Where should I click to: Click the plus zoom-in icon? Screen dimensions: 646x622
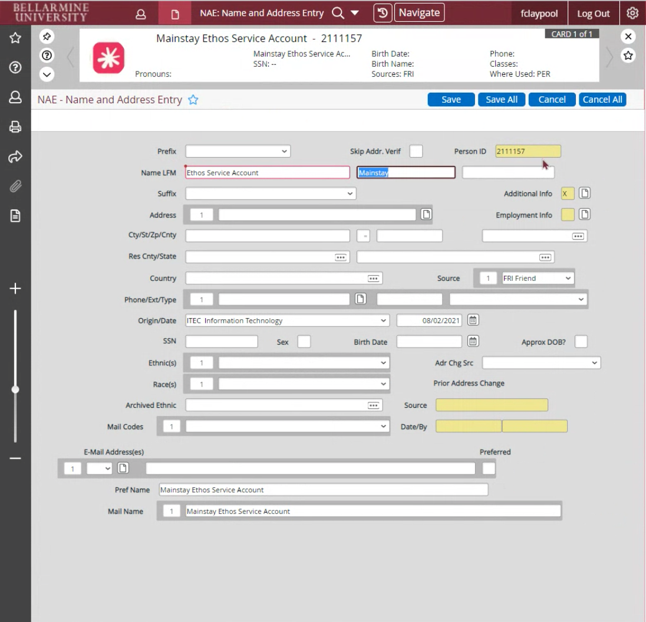[15, 289]
